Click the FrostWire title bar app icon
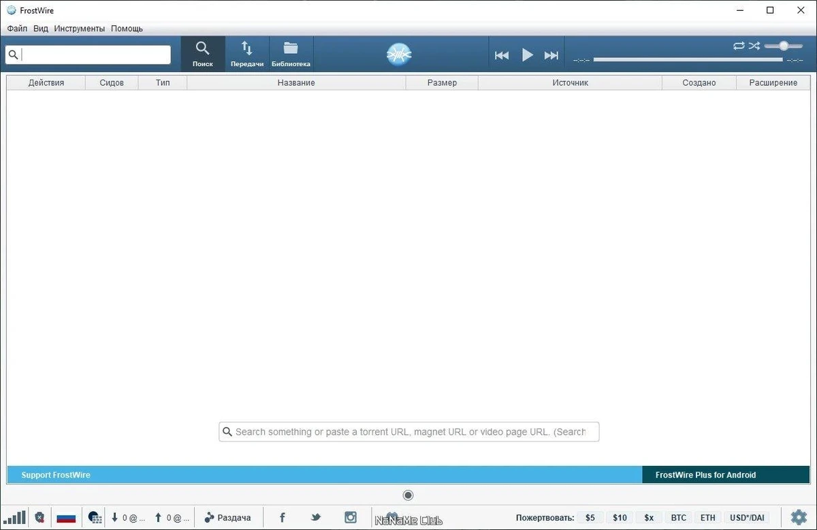 11,10
